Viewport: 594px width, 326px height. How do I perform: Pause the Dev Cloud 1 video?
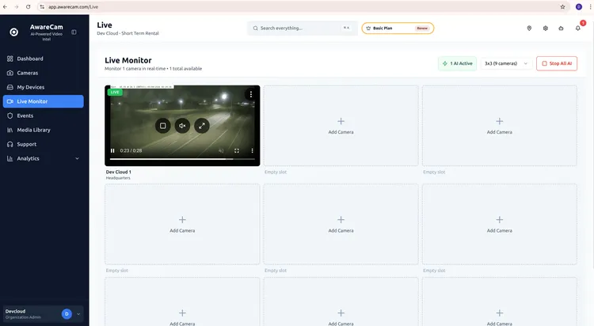point(112,150)
